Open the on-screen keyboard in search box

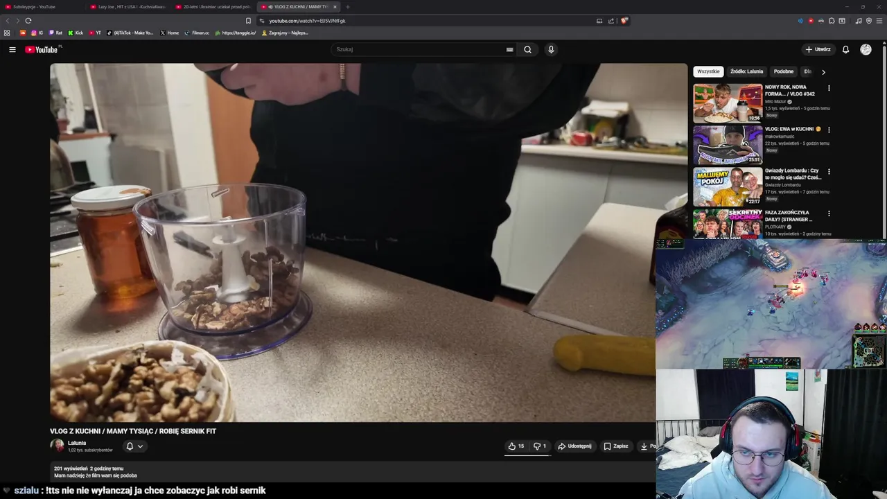click(x=509, y=49)
